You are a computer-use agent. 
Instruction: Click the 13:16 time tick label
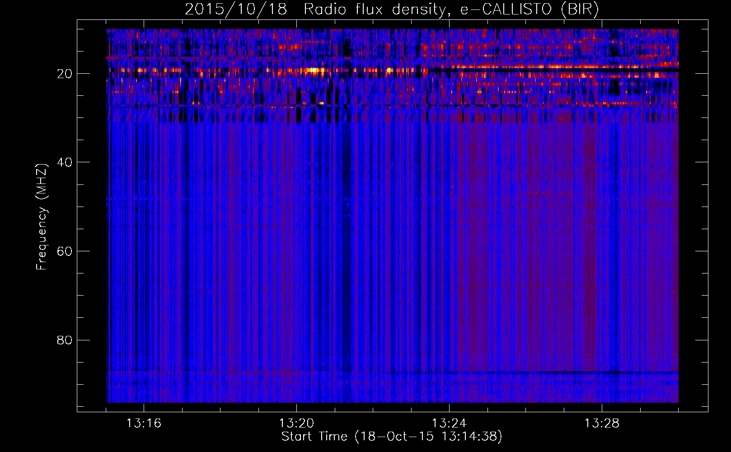click(144, 424)
